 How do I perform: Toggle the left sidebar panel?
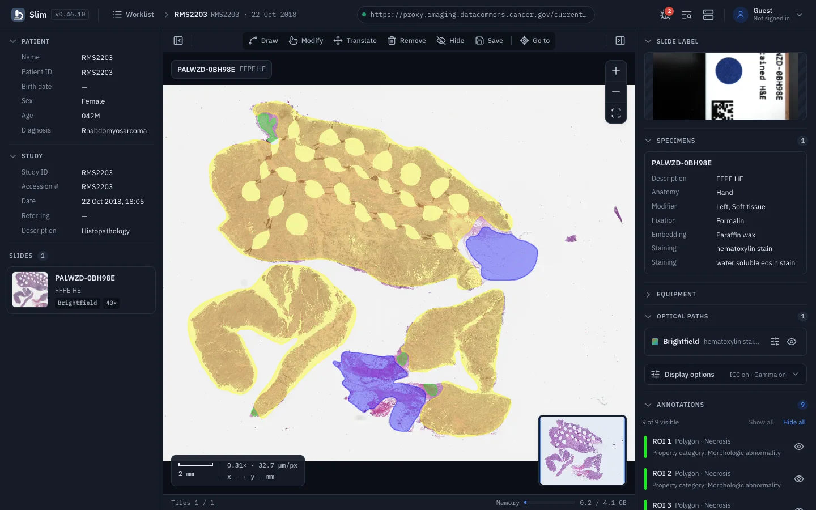click(x=178, y=41)
